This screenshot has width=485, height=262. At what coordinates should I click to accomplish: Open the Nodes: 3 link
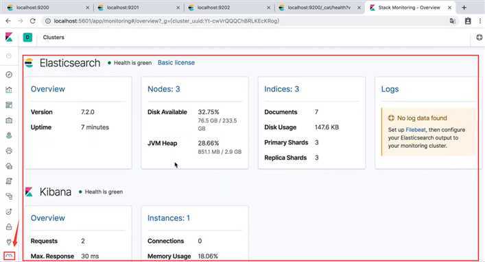coord(164,89)
